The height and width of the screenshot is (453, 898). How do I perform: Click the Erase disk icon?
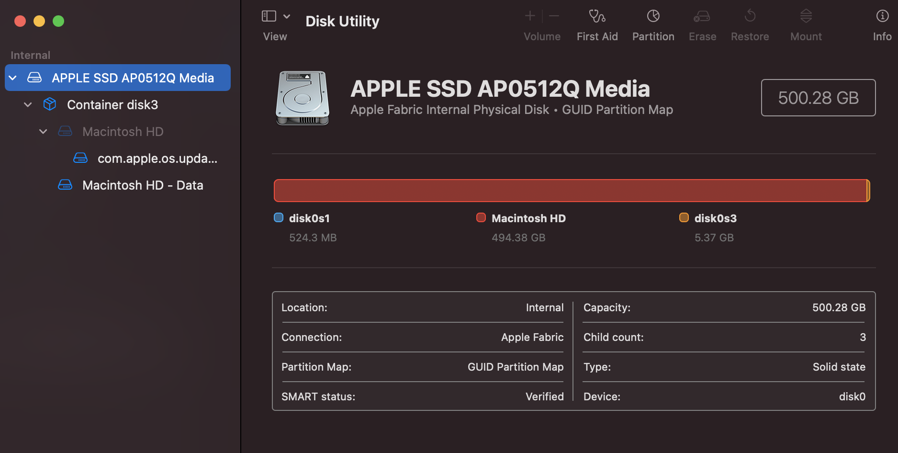click(x=702, y=16)
